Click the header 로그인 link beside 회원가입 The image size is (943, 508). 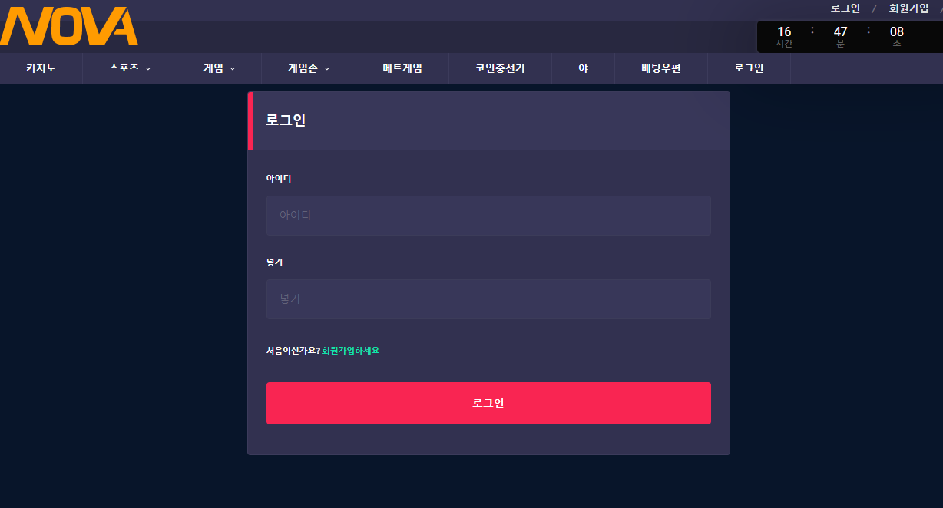pyautogui.click(x=845, y=8)
